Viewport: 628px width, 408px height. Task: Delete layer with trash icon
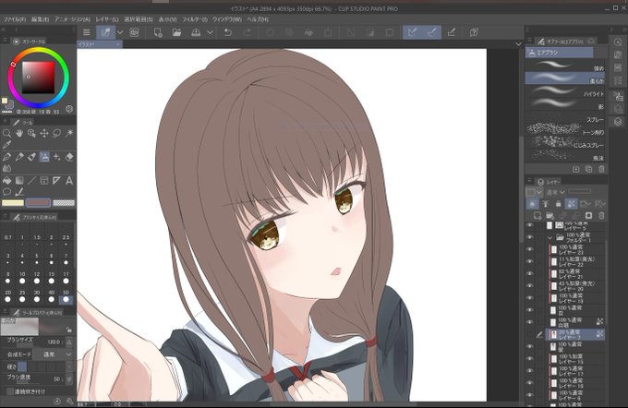click(x=601, y=216)
